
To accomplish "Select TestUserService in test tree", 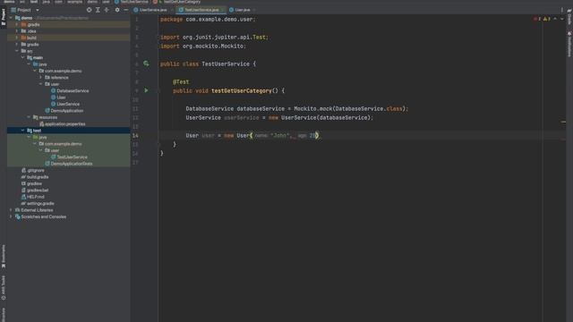I will tap(72, 157).
